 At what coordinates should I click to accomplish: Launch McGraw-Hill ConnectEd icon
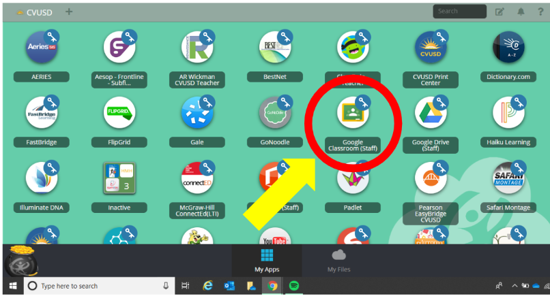click(197, 178)
